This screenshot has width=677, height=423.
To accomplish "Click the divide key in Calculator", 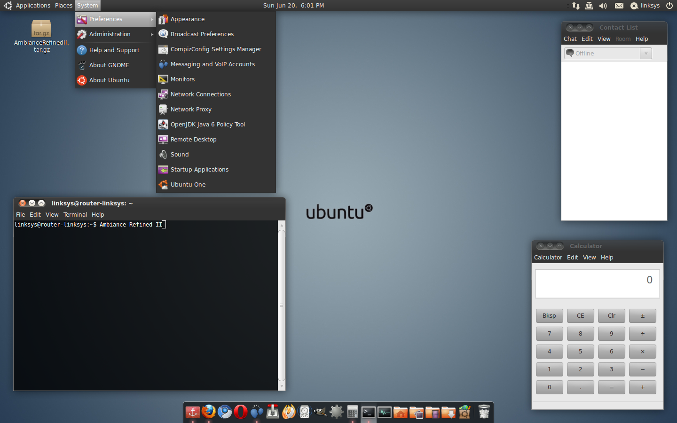I will [x=643, y=334].
